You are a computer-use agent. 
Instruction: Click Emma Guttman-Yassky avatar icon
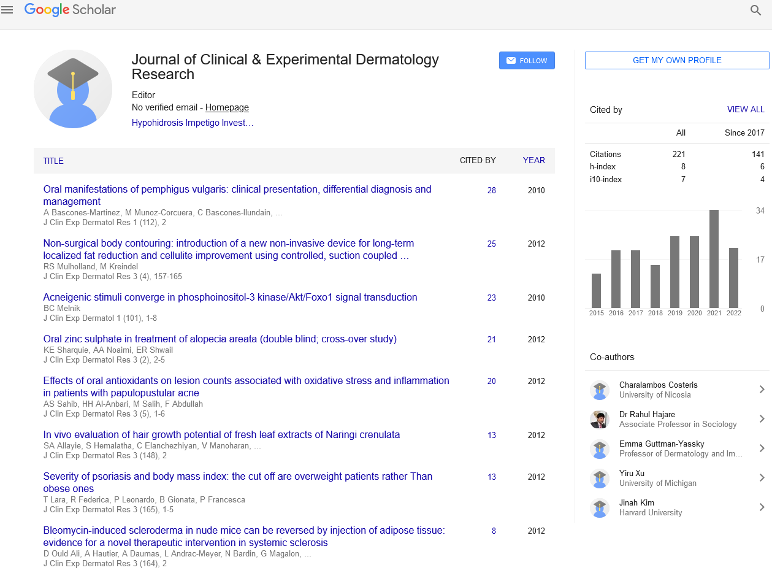tap(599, 449)
